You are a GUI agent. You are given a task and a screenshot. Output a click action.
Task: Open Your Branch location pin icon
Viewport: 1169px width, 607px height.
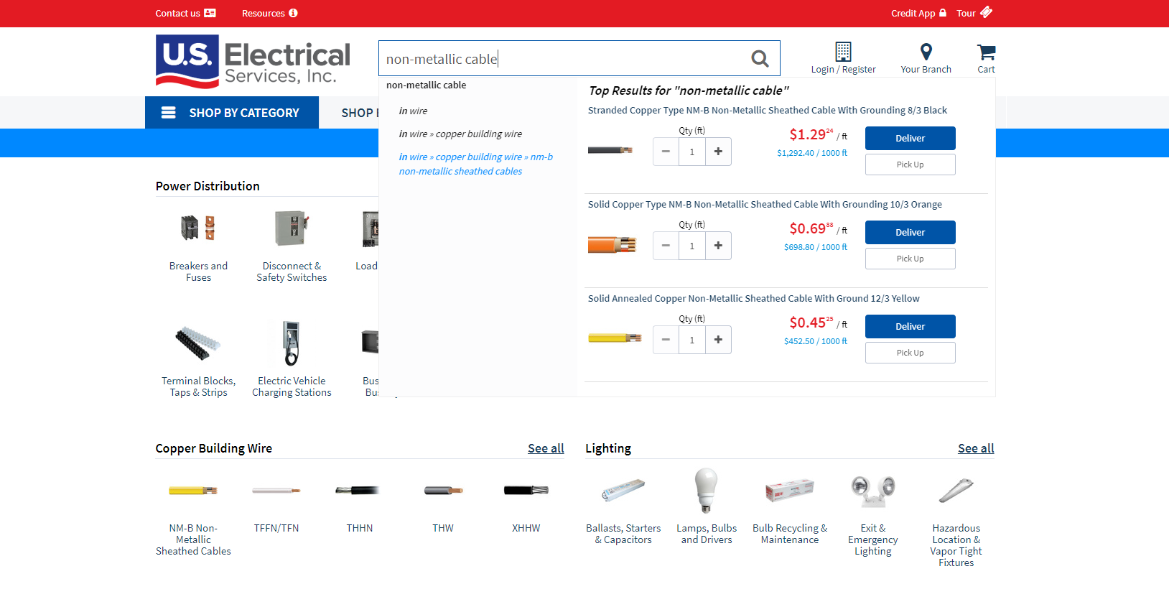pos(926,52)
